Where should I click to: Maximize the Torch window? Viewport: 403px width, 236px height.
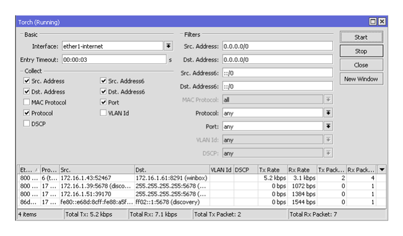coord(373,22)
